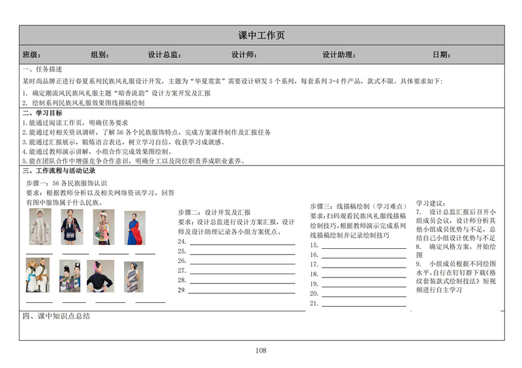The height and width of the screenshot is (368, 522).
Task: Select the heading 三、工作流程与活动记录
Action: (x=59, y=171)
